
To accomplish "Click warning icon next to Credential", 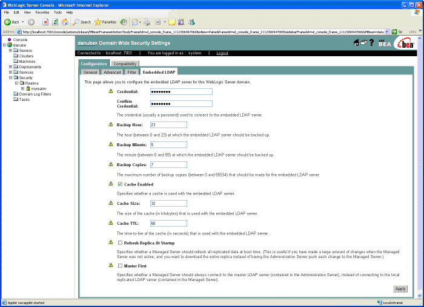I will tap(111, 91).
